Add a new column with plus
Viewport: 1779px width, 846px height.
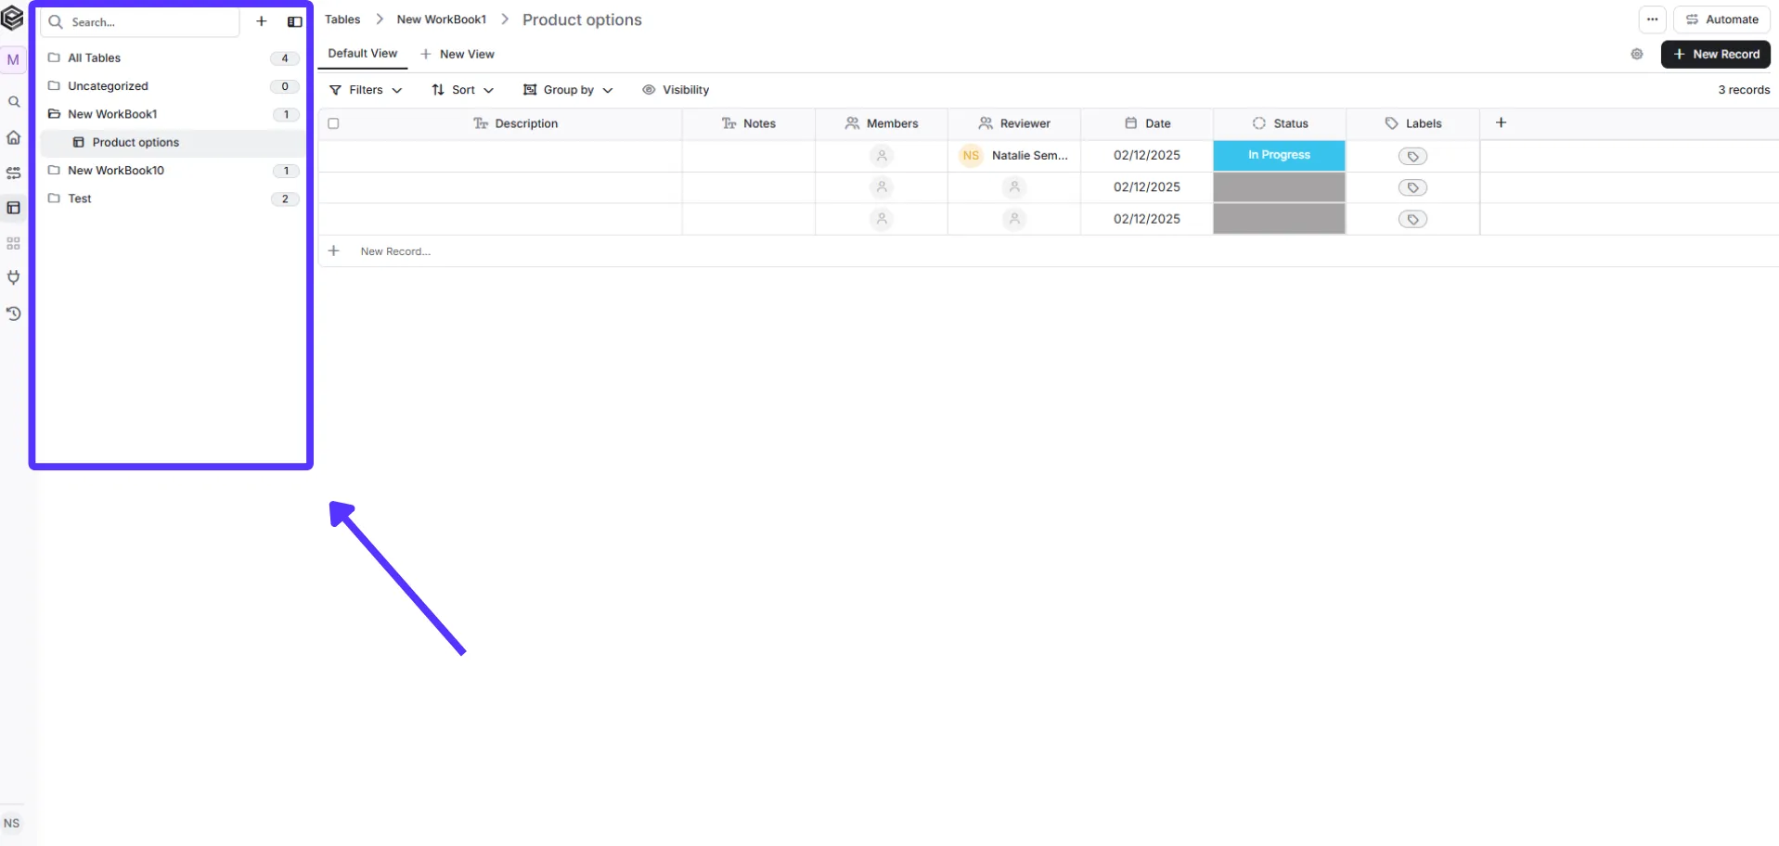1501,122
